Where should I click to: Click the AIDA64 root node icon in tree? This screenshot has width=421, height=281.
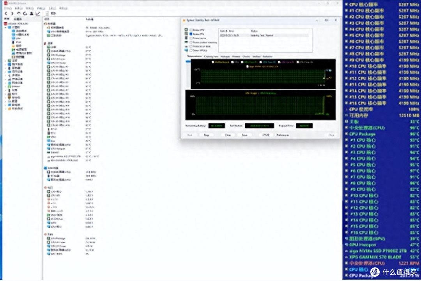(x=5, y=24)
